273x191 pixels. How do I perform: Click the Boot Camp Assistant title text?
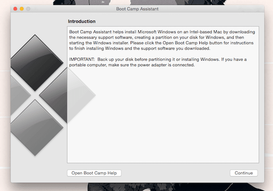137,9
